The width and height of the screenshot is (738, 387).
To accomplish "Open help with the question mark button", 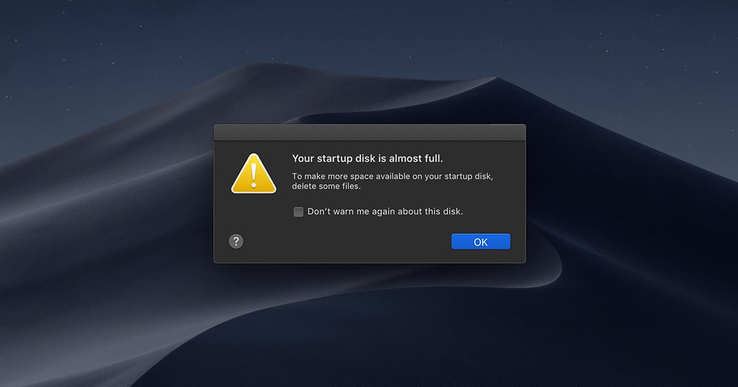I will (236, 241).
